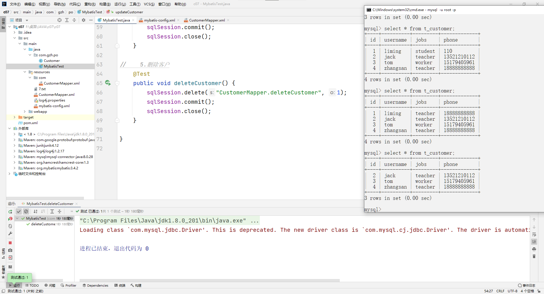Select pom.xml in project tree

click(x=31, y=123)
